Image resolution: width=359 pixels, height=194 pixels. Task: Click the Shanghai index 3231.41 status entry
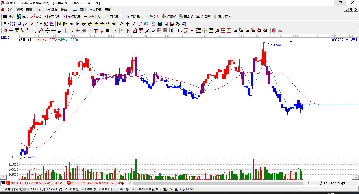(x=34, y=183)
